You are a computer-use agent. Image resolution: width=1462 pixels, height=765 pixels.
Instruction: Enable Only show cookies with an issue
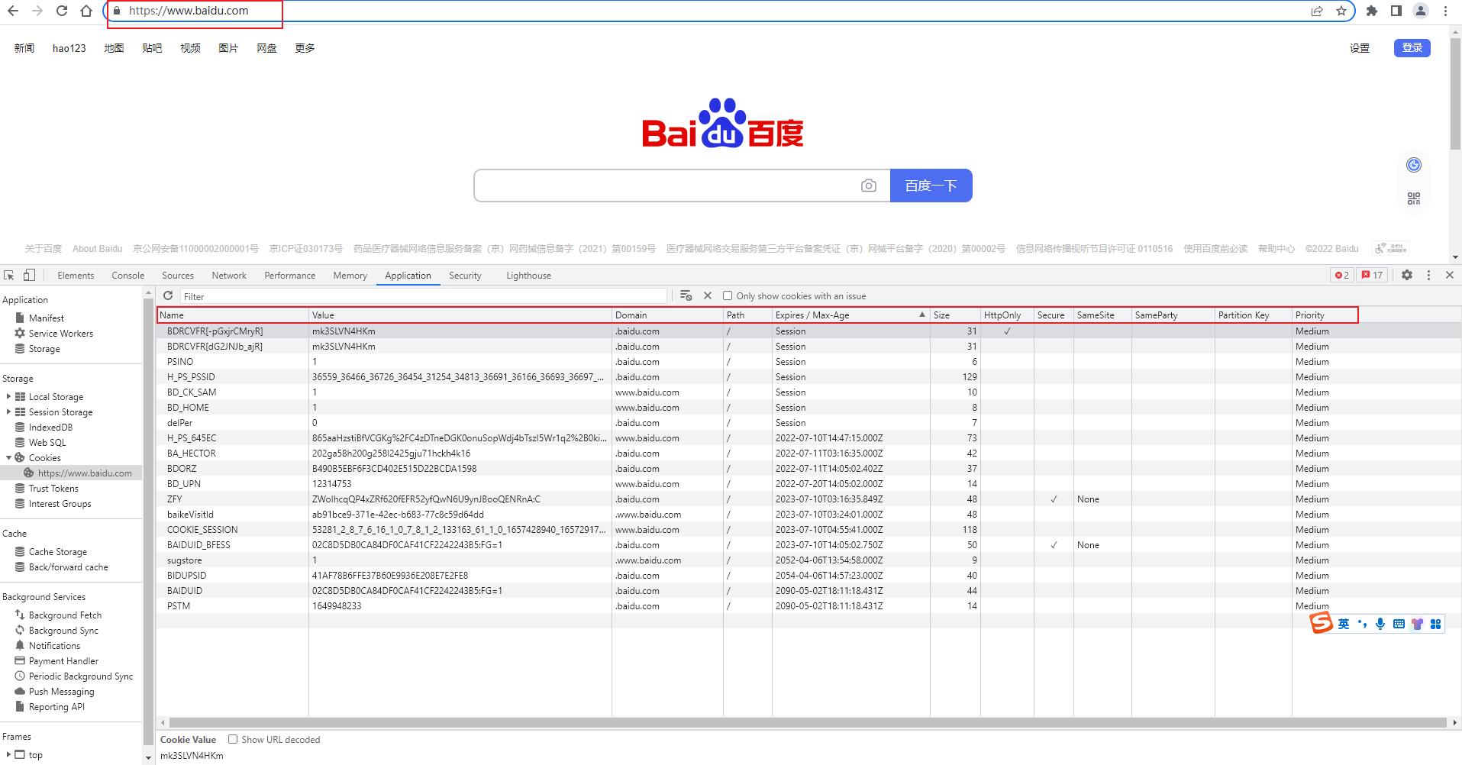[728, 296]
